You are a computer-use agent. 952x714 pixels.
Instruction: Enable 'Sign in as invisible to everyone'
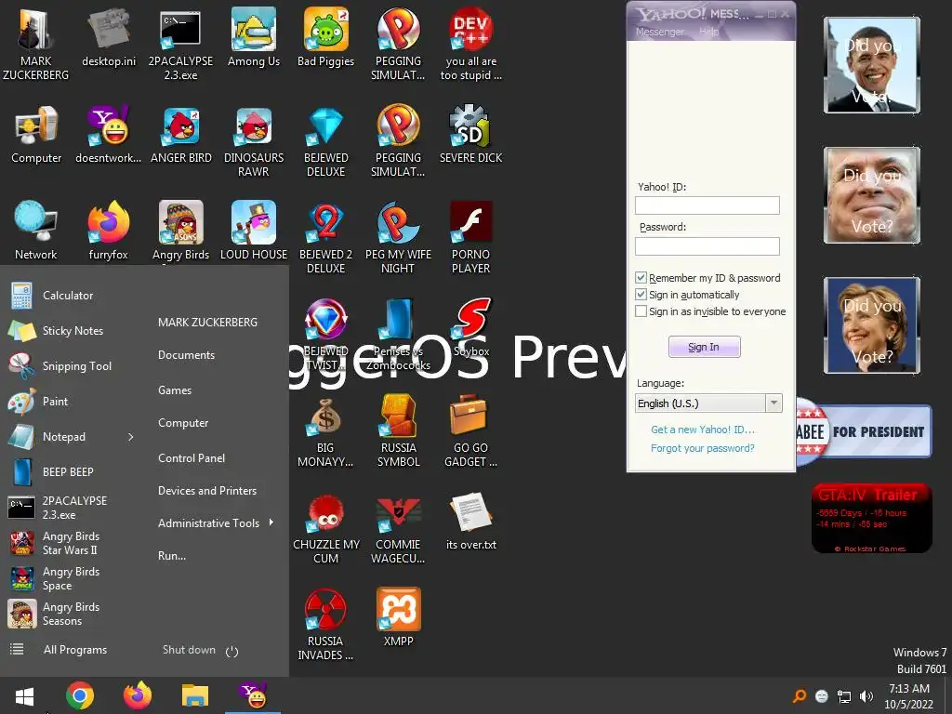(641, 311)
